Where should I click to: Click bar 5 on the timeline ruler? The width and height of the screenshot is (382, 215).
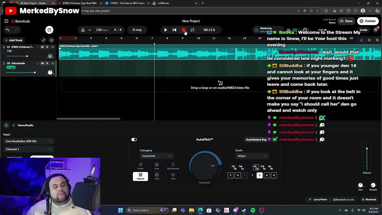121,38
